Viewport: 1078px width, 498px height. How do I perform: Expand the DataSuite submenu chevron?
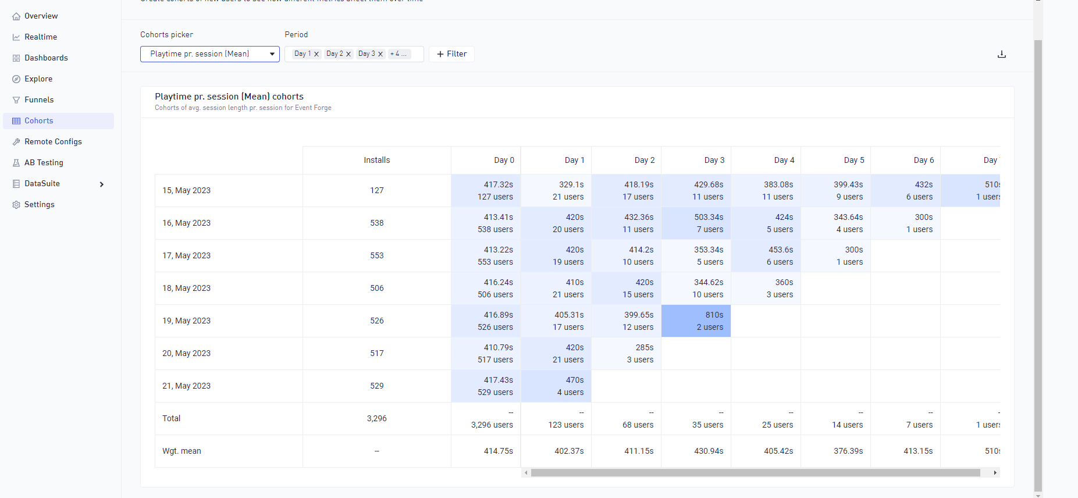102,184
